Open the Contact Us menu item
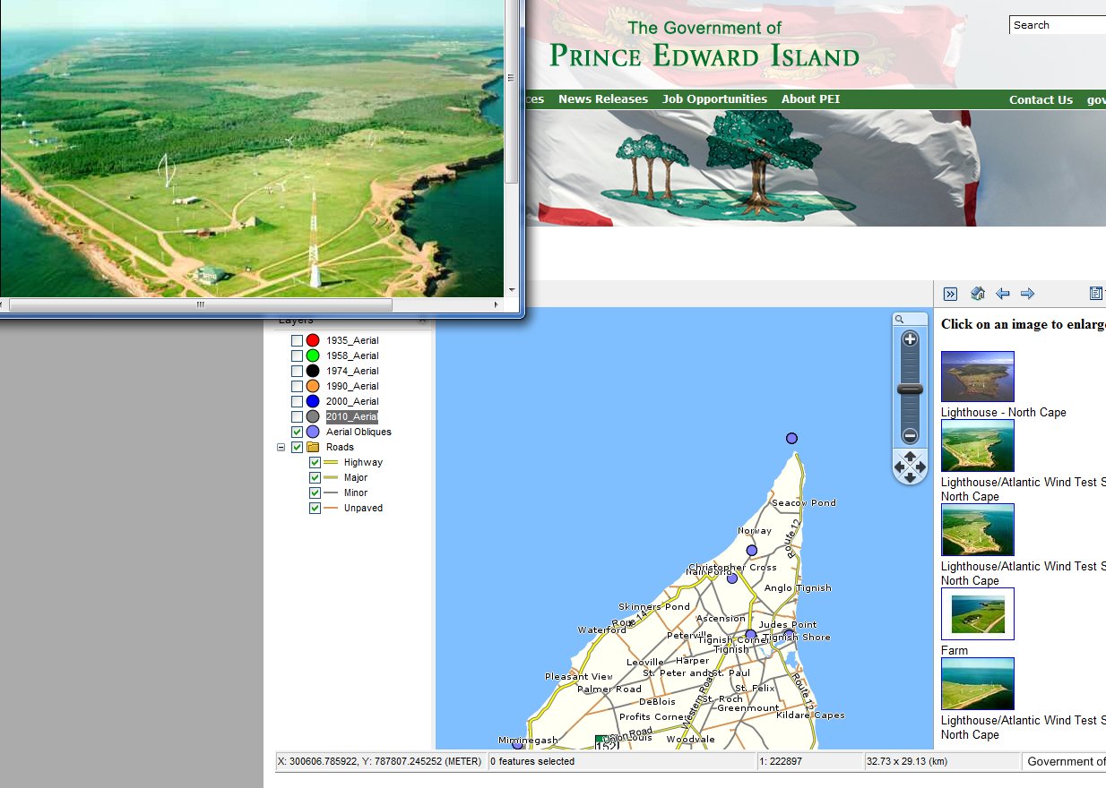 [x=1041, y=100]
